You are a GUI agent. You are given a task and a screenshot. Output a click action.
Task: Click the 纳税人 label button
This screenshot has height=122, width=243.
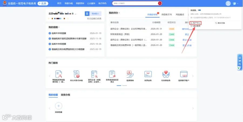tap(96, 14)
